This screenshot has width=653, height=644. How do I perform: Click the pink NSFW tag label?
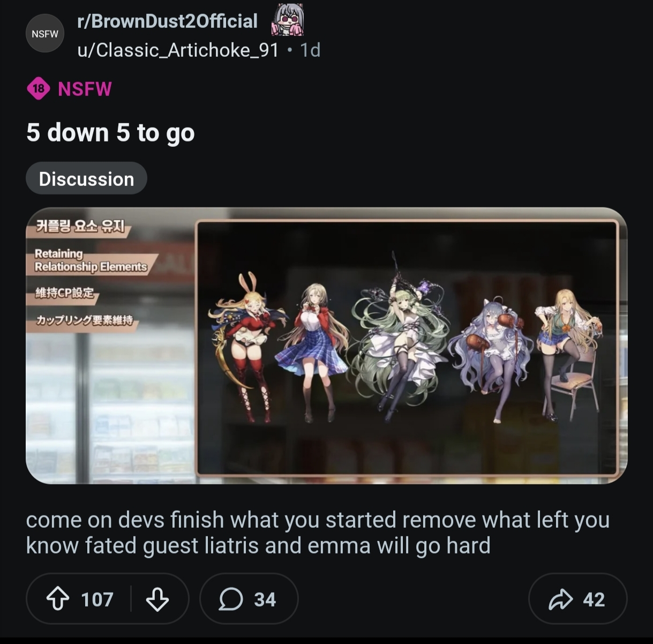tap(85, 89)
